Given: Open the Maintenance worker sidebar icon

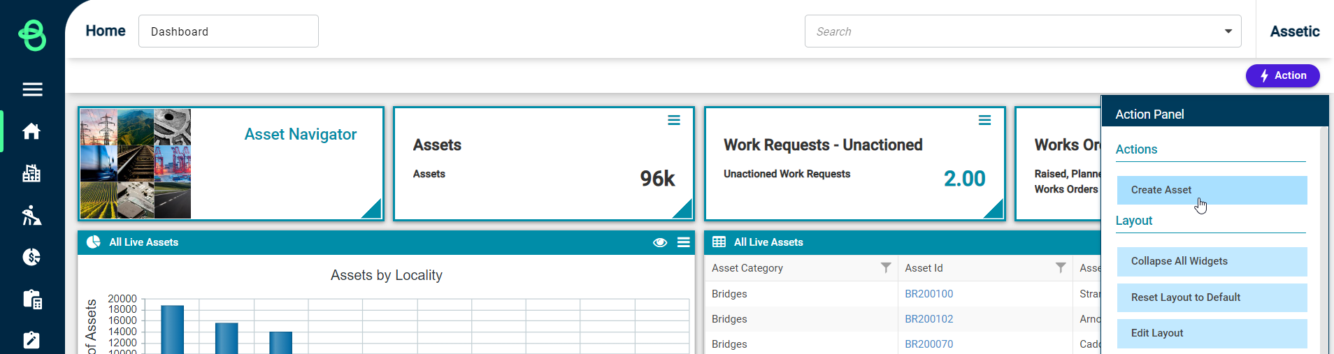Looking at the screenshot, I should point(31,215).
